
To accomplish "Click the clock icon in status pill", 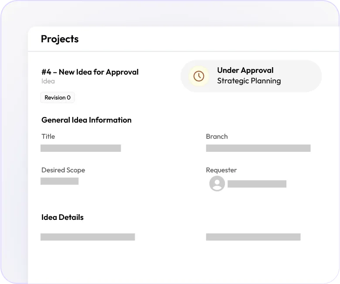I will tap(198, 76).
